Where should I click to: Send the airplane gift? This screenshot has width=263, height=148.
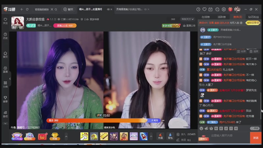(134, 136)
